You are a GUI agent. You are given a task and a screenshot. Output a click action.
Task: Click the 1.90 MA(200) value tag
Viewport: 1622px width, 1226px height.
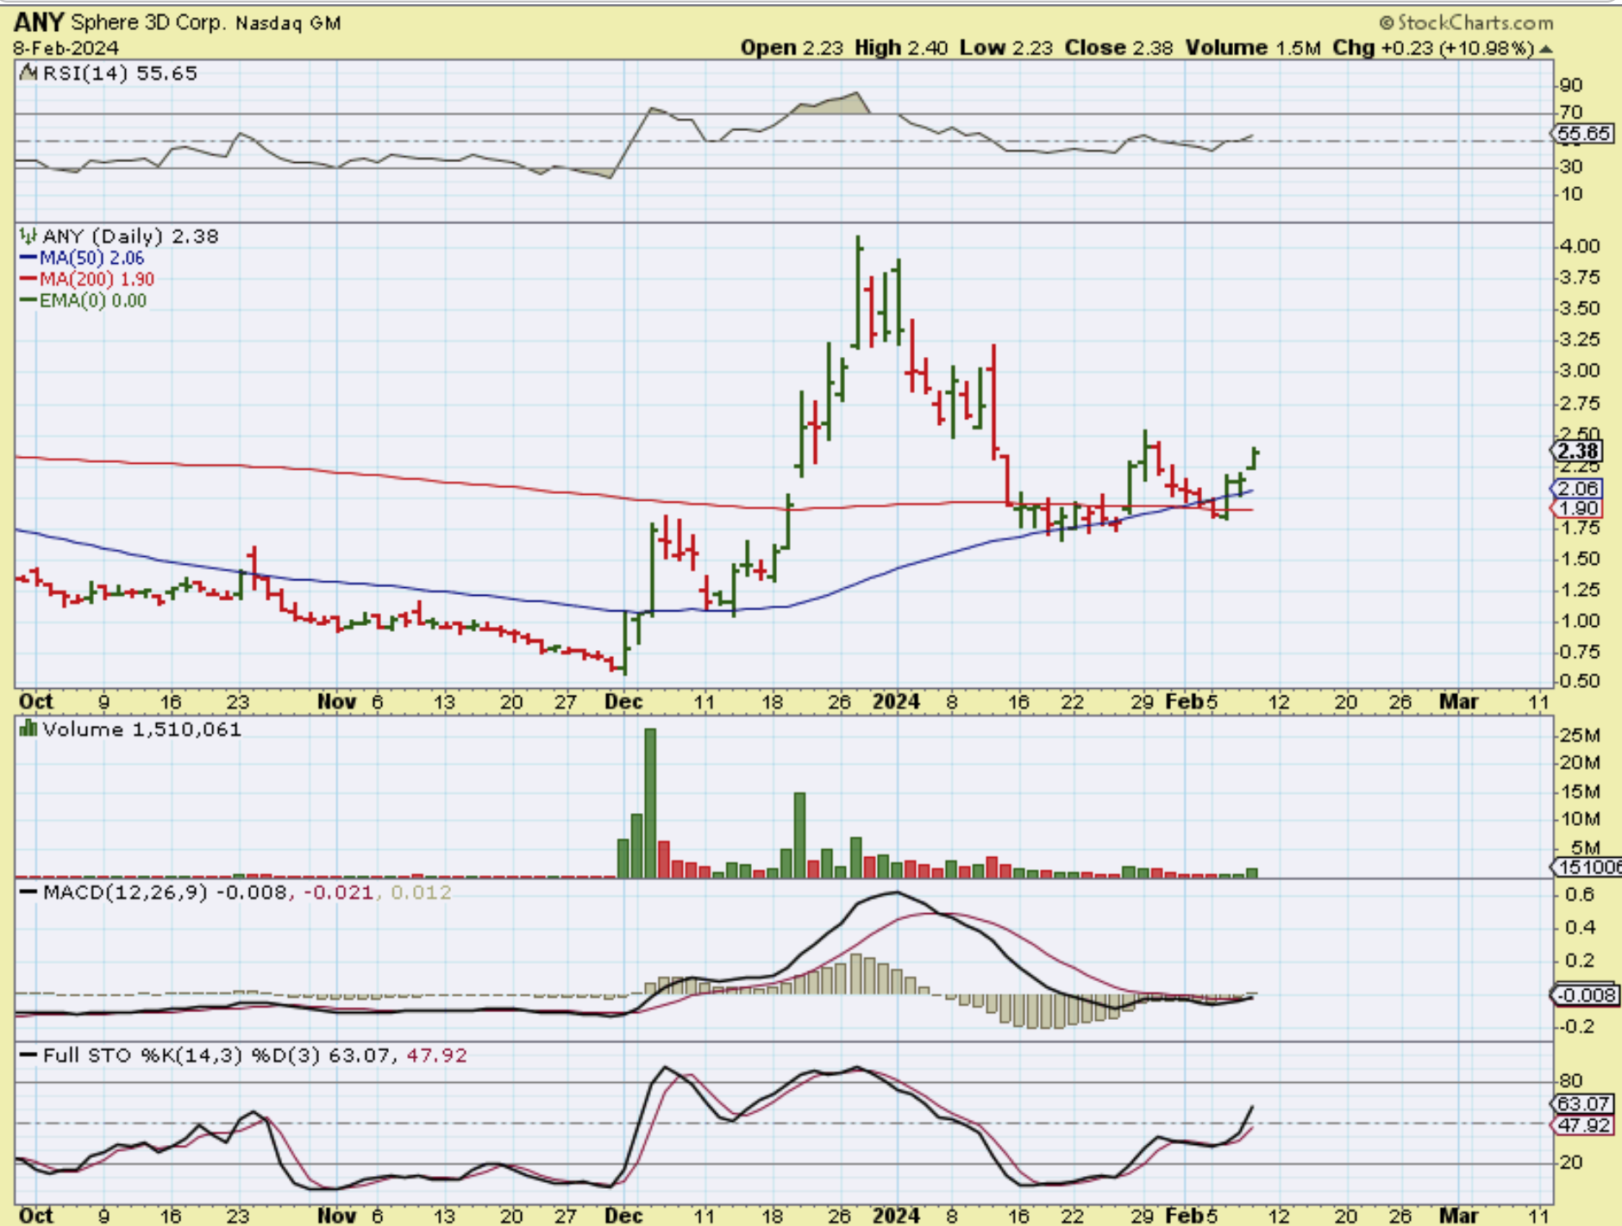point(1578,508)
